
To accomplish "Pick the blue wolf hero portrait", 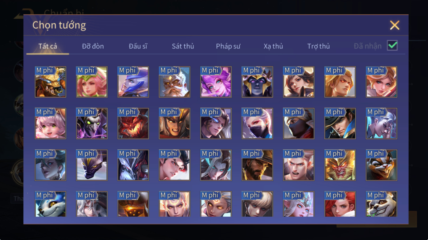I will pyautogui.click(x=50, y=204).
